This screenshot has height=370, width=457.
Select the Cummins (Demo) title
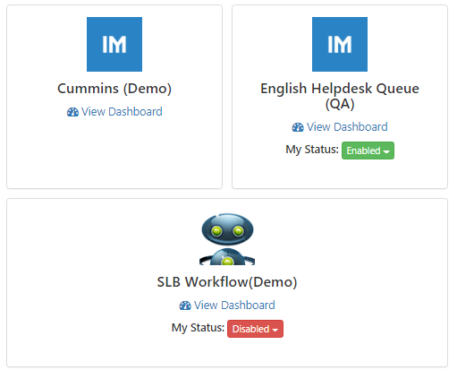(114, 89)
